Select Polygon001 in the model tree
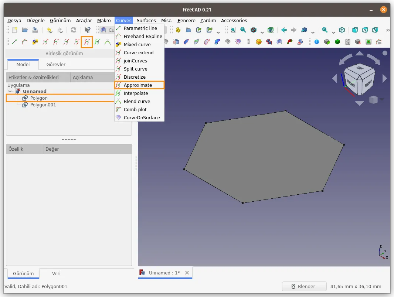The image size is (394, 297). [43, 105]
